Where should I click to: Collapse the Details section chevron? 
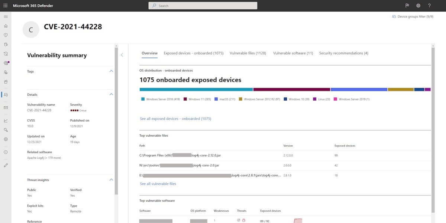pos(111,94)
